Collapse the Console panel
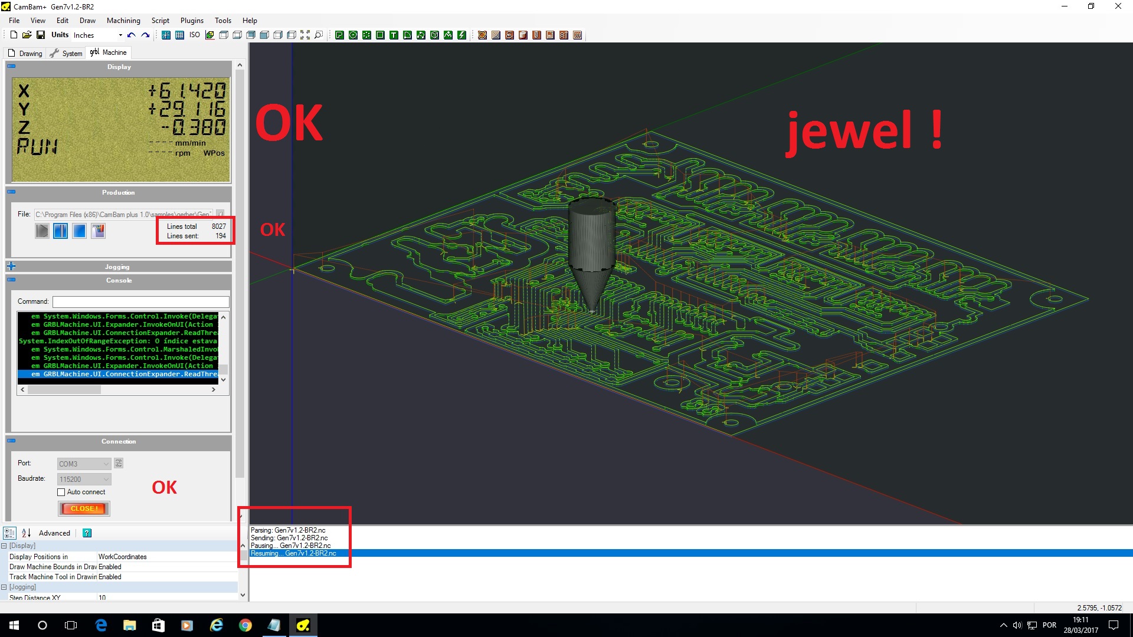Screen dimensions: 1133x637 (11, 280)
